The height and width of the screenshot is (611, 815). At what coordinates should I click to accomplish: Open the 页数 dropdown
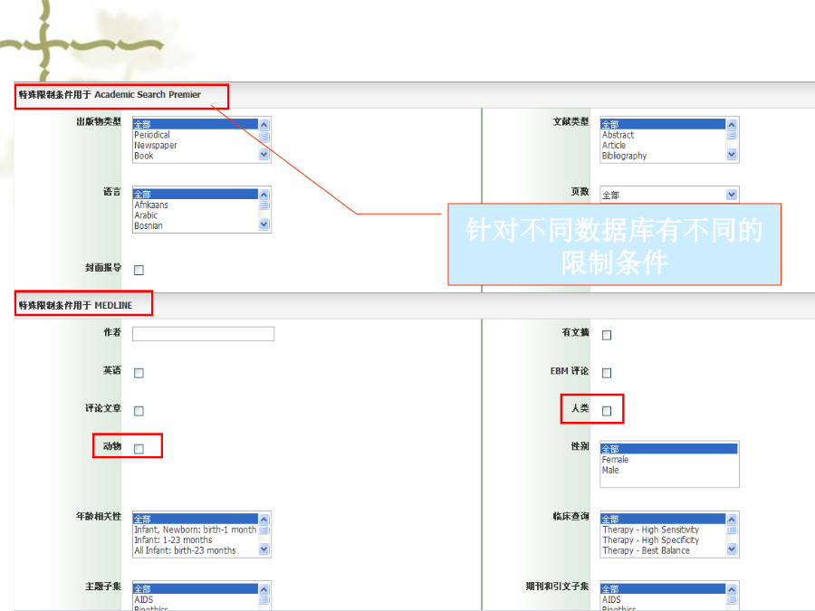669,195
